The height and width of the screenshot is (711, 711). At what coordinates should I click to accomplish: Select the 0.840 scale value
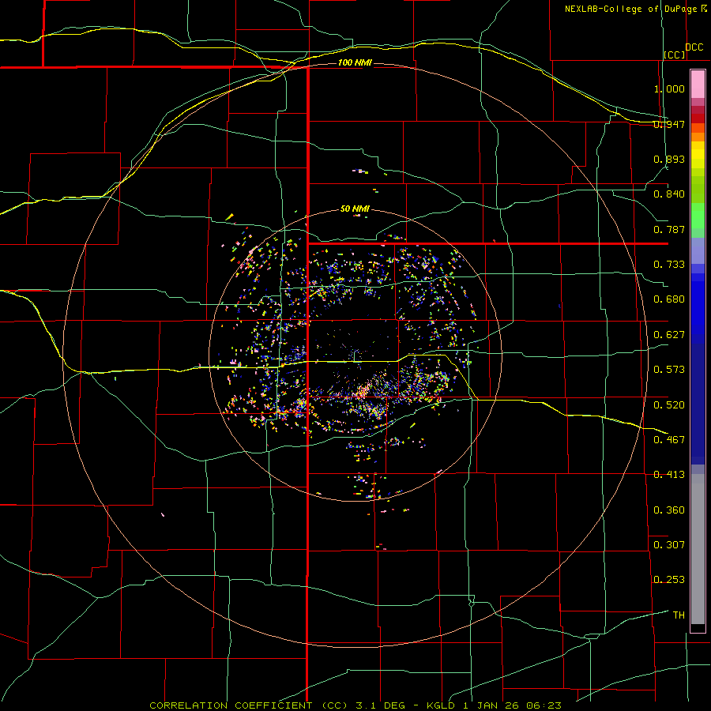coord(669,194)
